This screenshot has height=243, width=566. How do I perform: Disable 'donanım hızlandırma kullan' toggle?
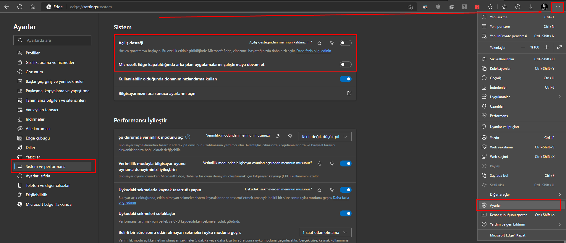click(x=345, y=79)
